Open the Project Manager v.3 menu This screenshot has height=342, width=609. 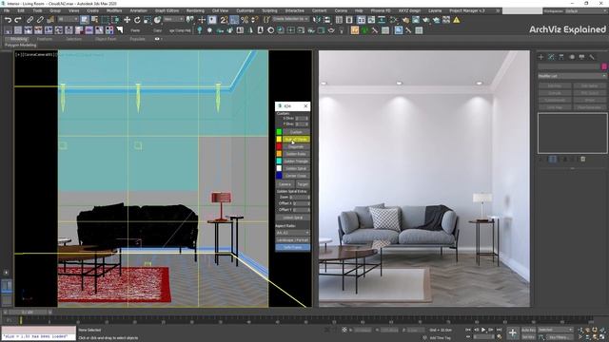click(x=467, y=10)
